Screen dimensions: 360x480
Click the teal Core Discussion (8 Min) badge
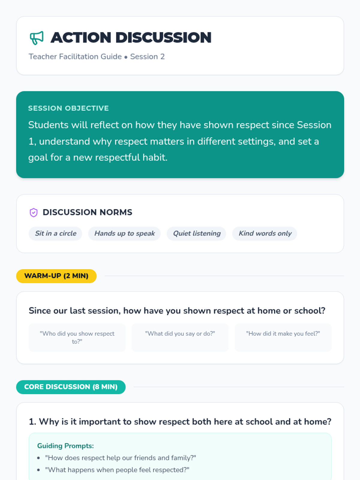point(71,387)
